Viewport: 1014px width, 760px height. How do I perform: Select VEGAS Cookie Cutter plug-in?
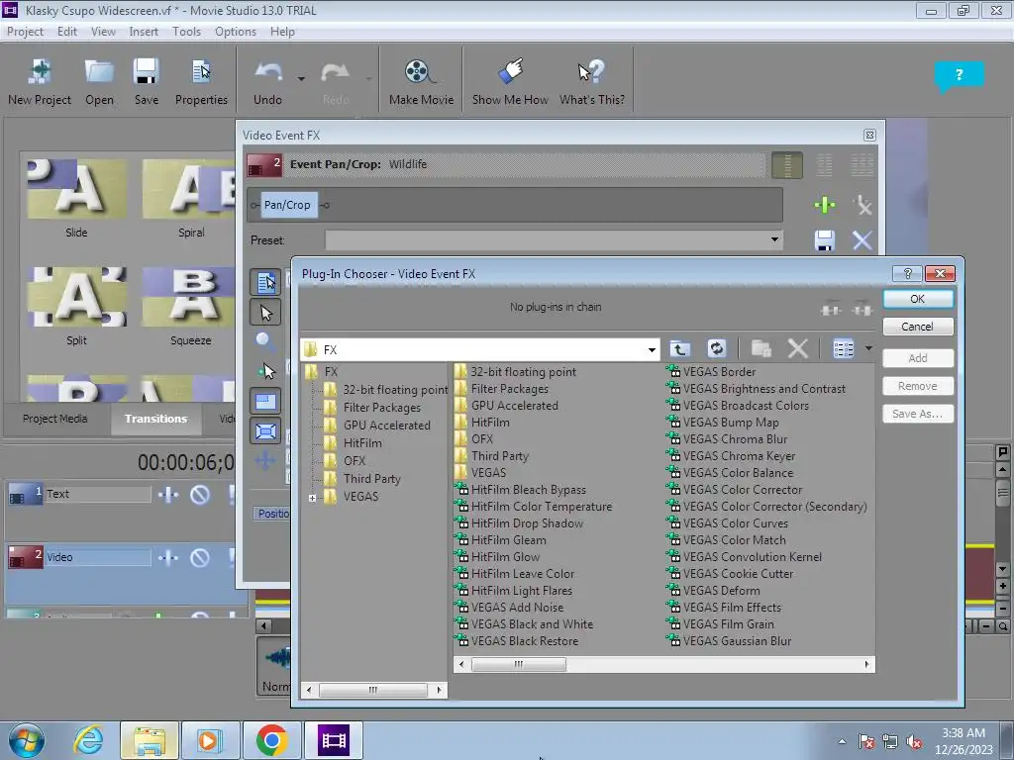pyautogui.click(x=738, y=573)
